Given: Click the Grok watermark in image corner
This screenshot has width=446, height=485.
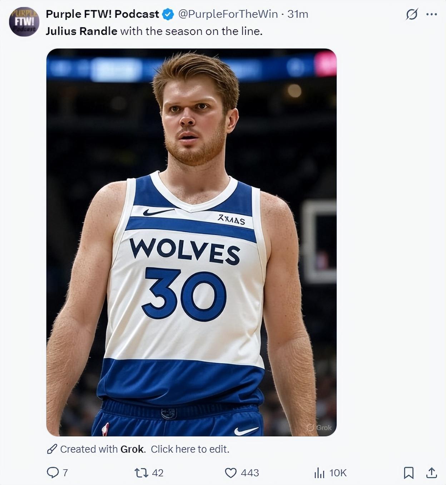Looking at the screenshot, I should click(x=319, y=427).
